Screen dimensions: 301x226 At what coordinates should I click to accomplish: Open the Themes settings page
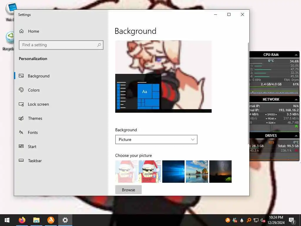click(35, 118)
